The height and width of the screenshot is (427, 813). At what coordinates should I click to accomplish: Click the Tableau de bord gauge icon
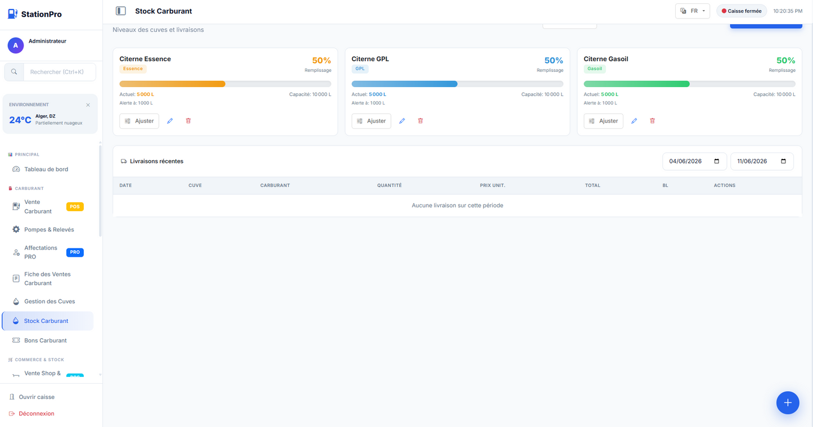[x=16, y=169]
